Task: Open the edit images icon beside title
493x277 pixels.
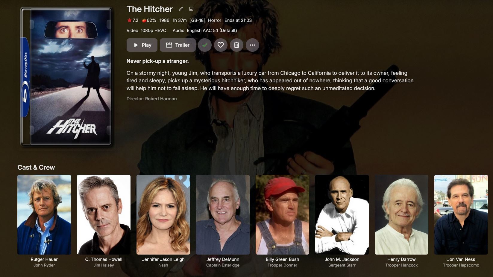Action: [191, 9]
